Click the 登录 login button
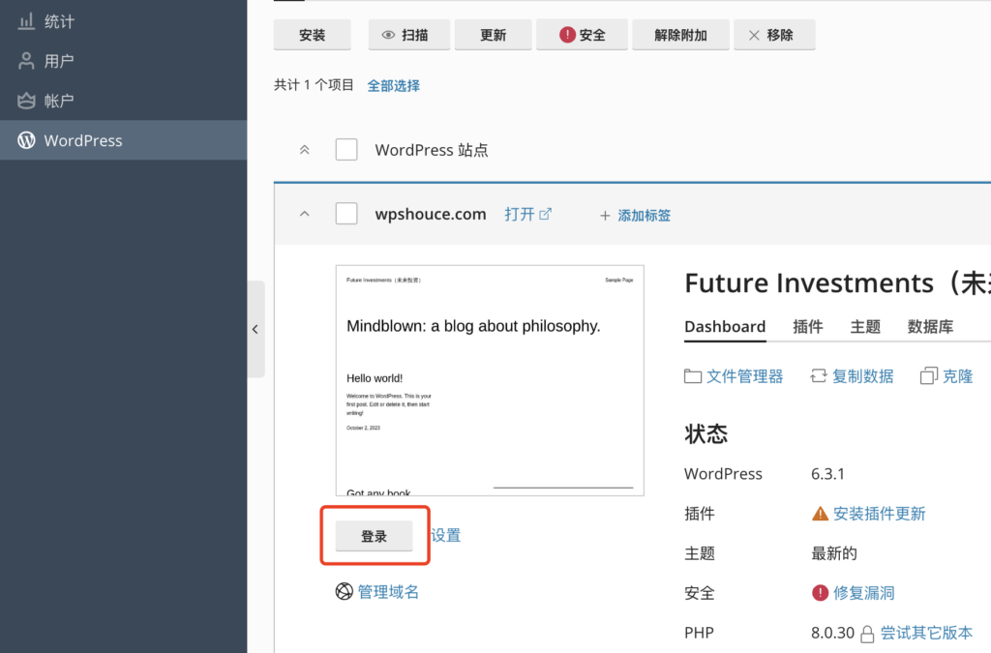This screenshot has height=653, width=991. click(375, 536)
